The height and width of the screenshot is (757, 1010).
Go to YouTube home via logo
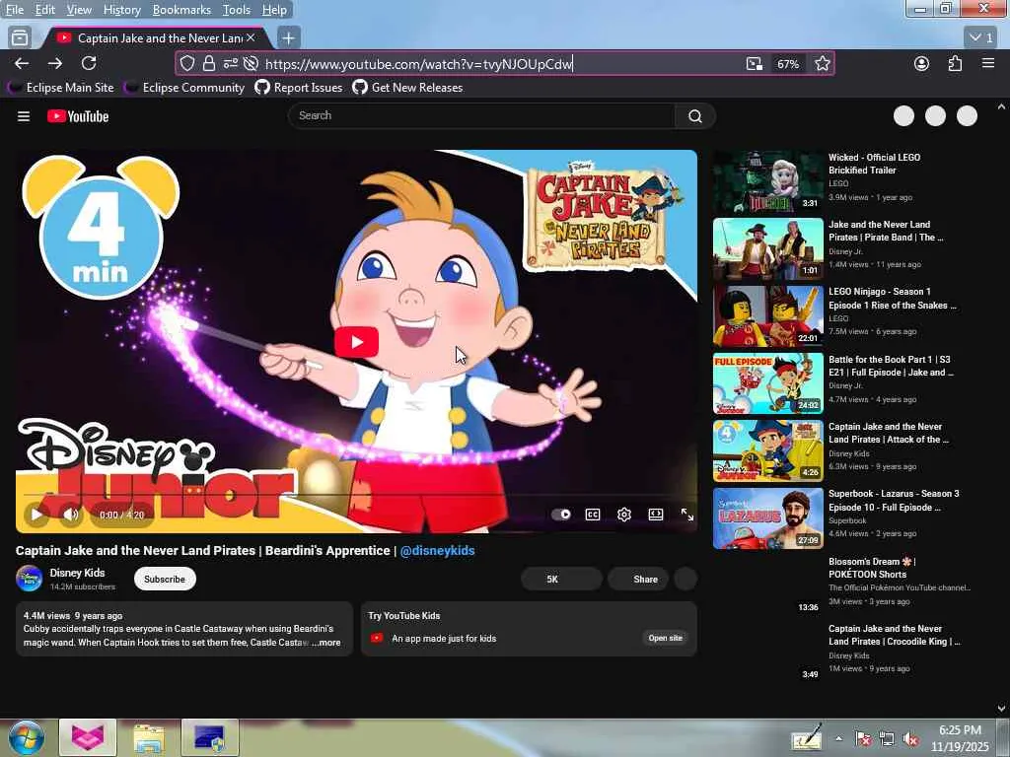[x=78, y=116]
